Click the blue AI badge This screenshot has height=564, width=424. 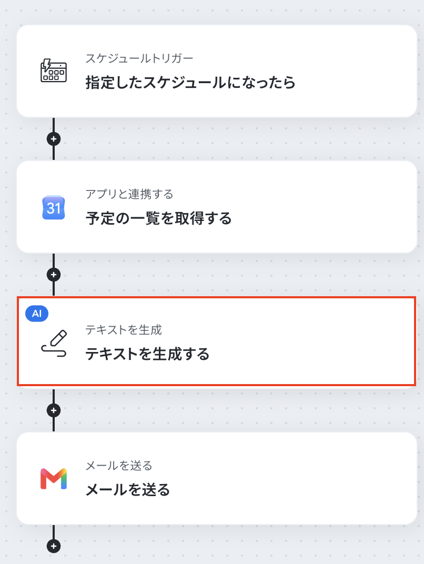click(37, 313)
